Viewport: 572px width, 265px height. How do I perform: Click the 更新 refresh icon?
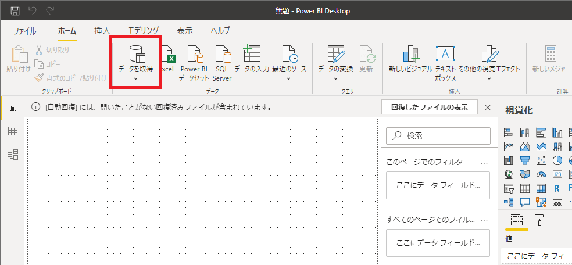pos(367,55)
